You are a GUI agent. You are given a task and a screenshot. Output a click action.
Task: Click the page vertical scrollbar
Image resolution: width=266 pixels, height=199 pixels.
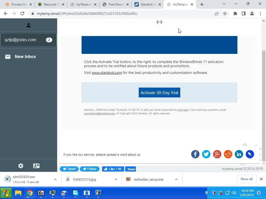(x=264, y=106)
